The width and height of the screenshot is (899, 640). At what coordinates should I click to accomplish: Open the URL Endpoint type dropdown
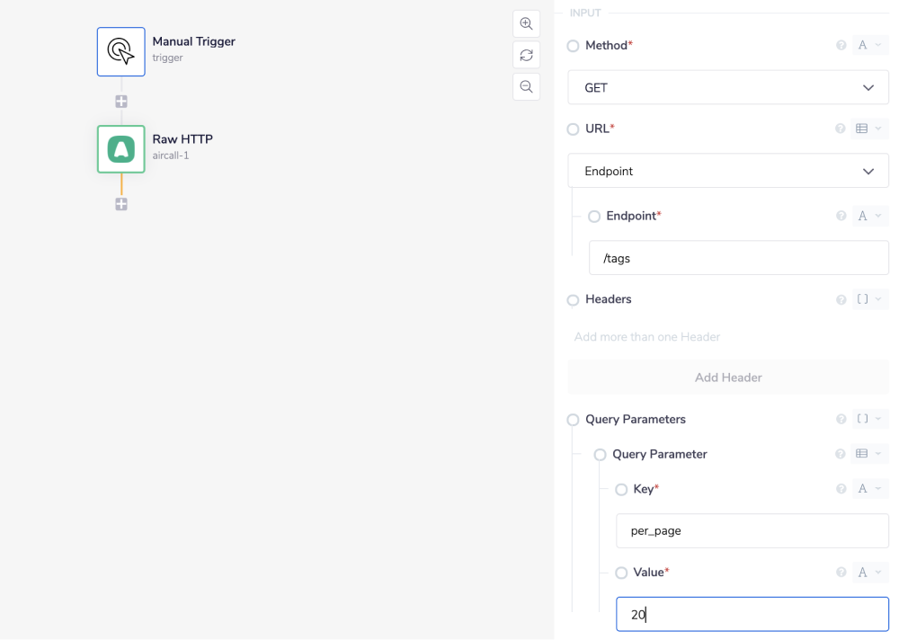click(x=728, y=171)
